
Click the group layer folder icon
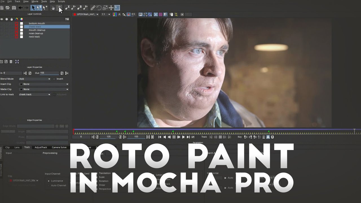click(1, 61)
